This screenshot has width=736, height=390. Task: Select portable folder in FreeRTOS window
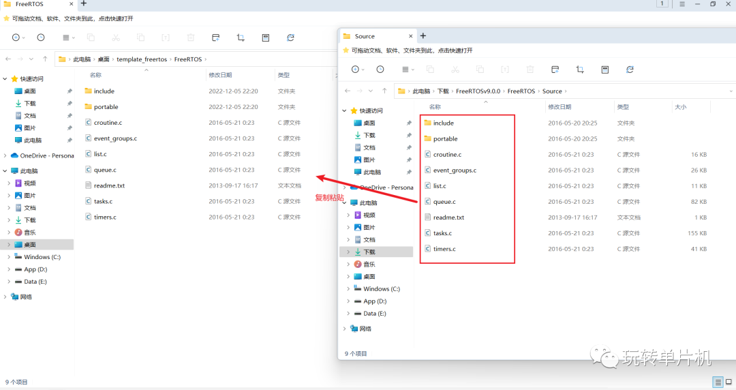106,106
